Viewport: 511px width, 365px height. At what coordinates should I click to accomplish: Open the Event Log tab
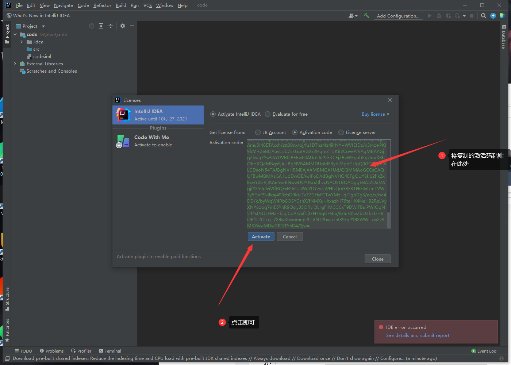pos(484,351)
